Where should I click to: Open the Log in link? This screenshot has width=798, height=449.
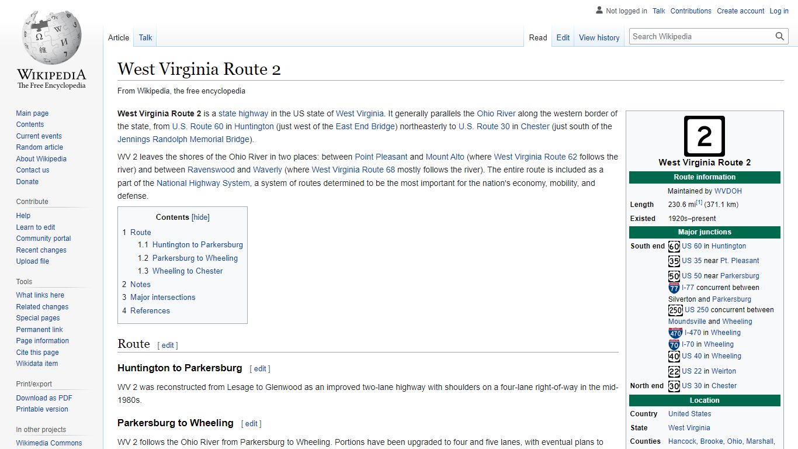779,11
